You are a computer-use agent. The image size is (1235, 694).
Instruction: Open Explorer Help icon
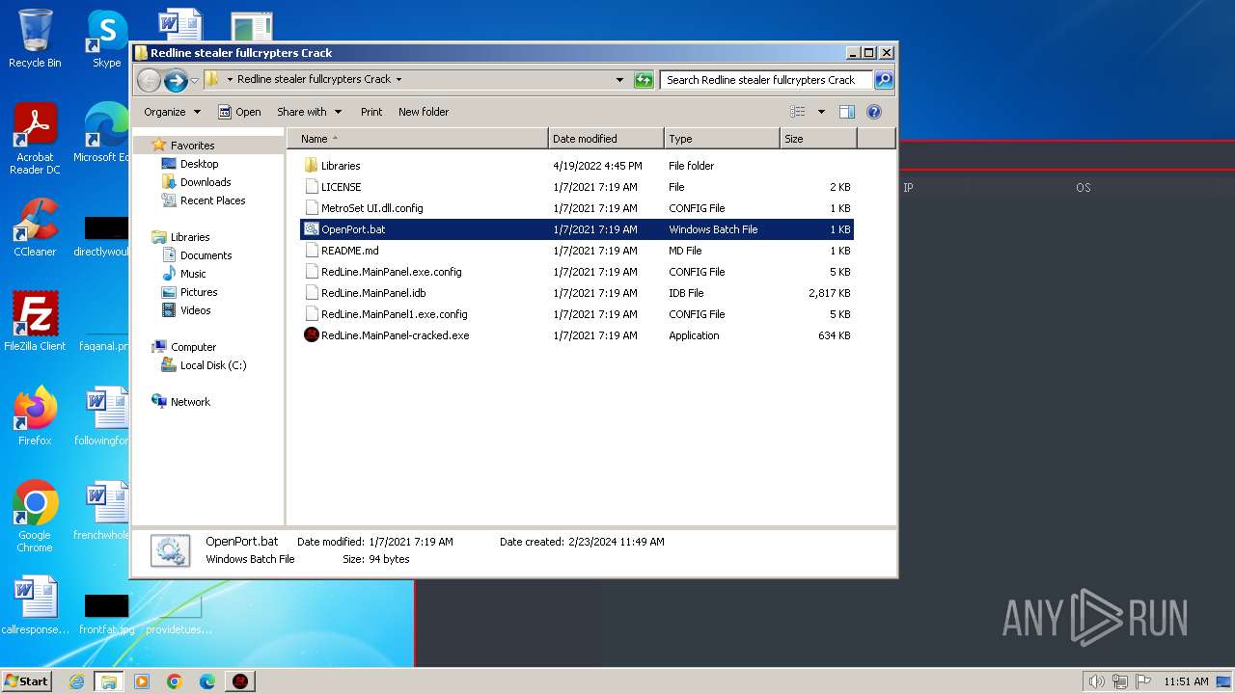(874, 112)
